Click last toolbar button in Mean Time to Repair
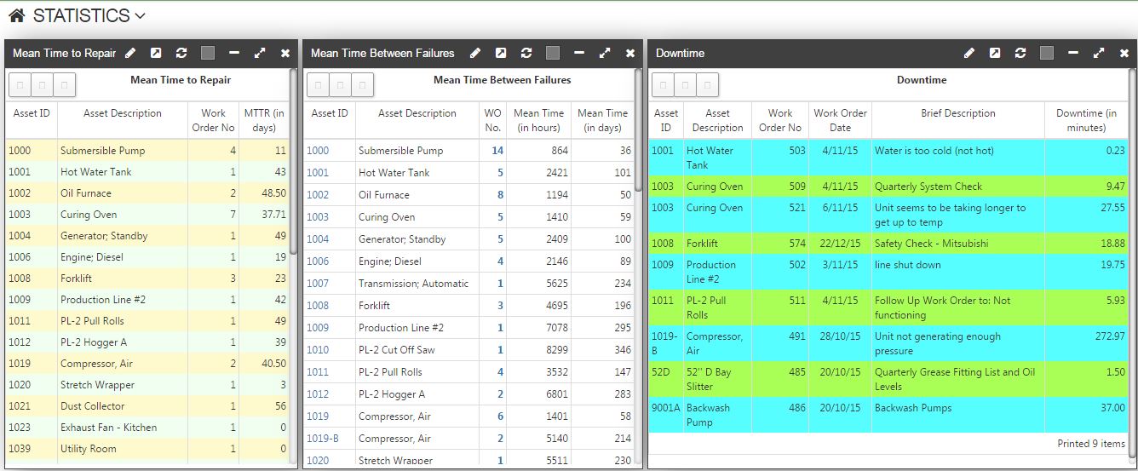The height and width of the screenshot is (471, 1138). click(x=65, y=84)
